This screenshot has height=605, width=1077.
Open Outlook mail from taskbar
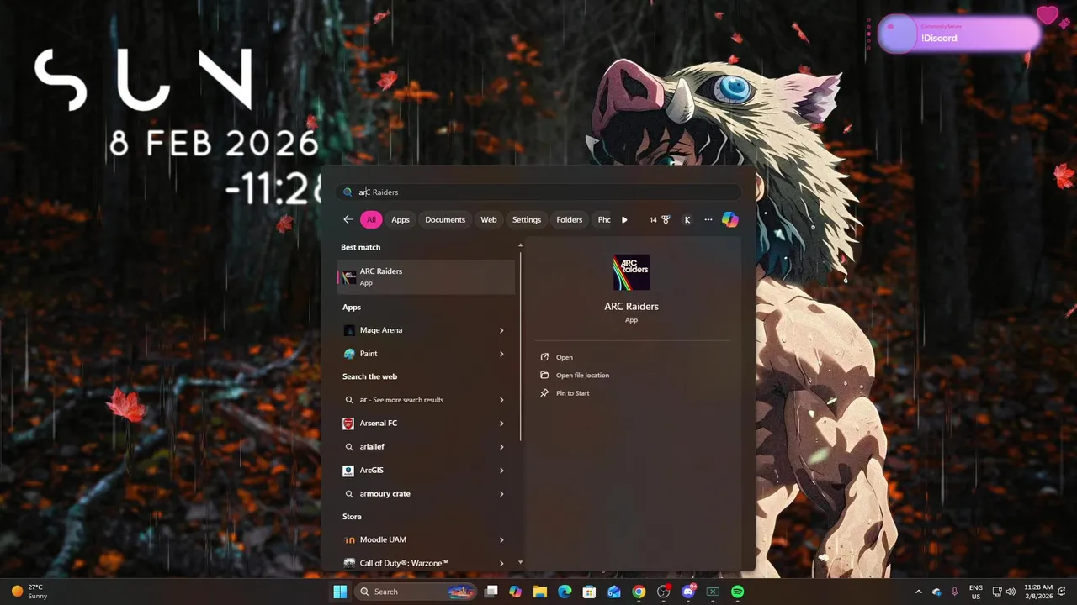click(614, 592)
